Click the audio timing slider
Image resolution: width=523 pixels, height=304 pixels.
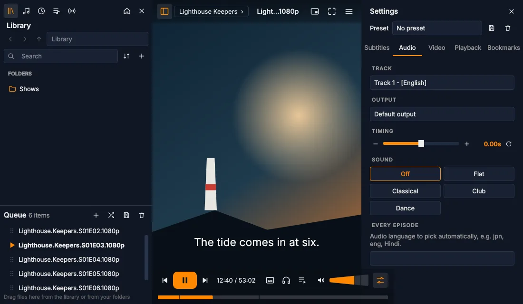tap(421, 143)
